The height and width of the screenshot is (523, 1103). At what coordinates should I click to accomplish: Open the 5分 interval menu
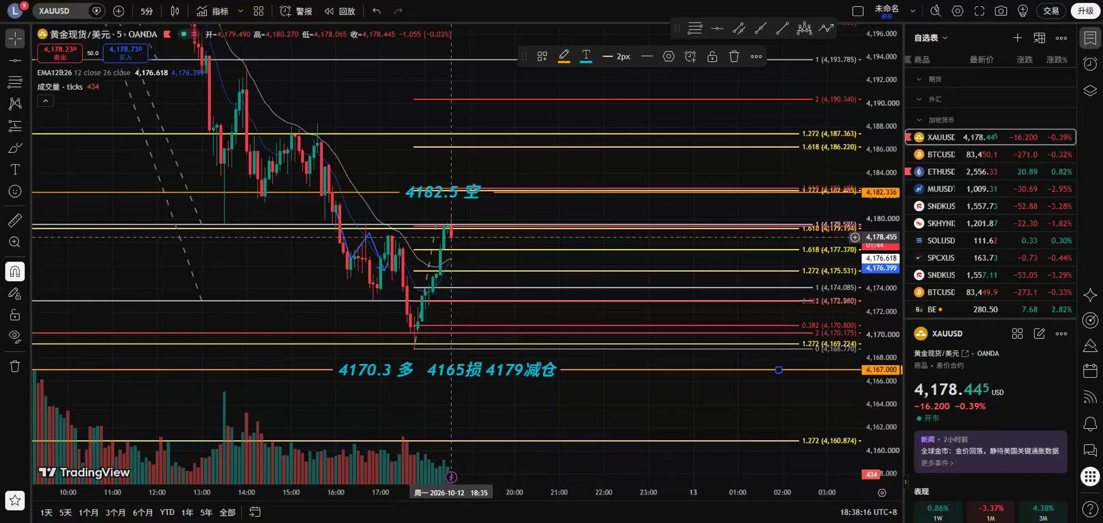(x=147, y=11)
